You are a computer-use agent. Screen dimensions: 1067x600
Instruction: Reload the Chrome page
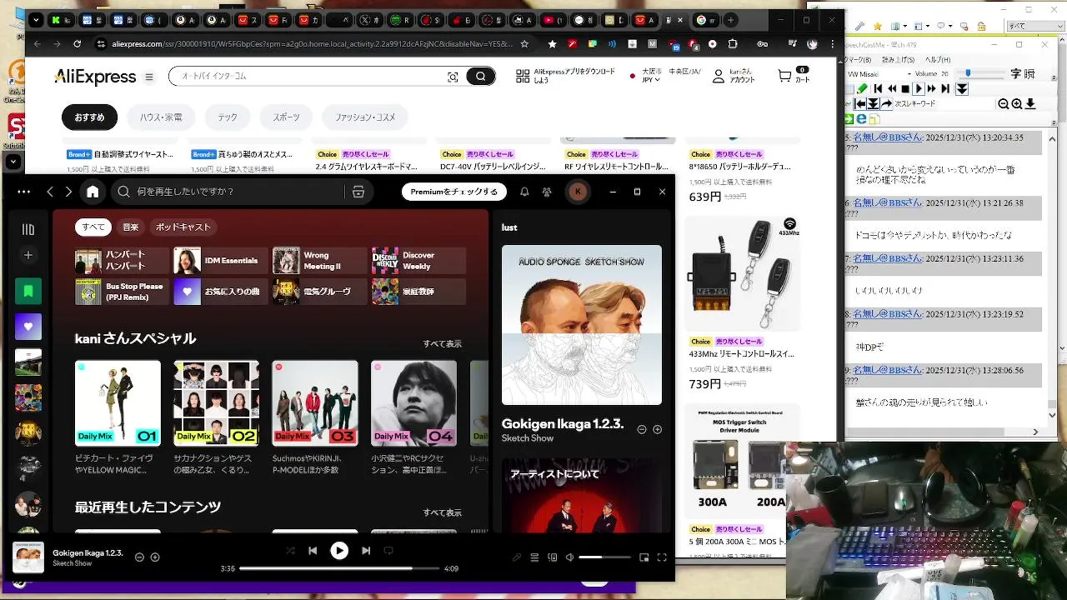[x=78, y=43]
